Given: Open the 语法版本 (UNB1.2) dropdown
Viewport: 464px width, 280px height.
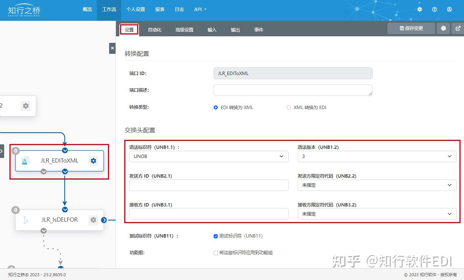Looking at the screenshot, I should 377,156.
